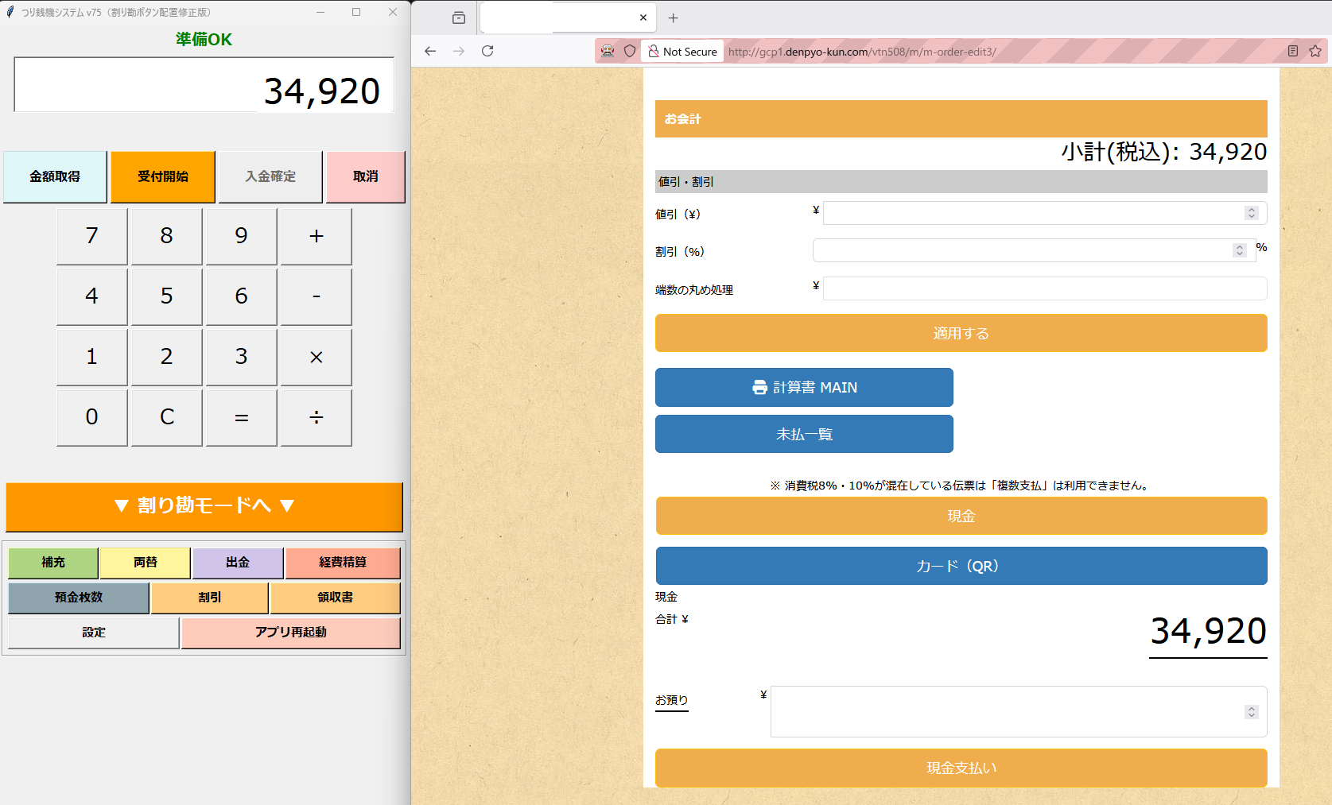Viewport: 1332px width, 805px height.
Task: Click the shield tracking protection icon
Action: tap(630, 51)
